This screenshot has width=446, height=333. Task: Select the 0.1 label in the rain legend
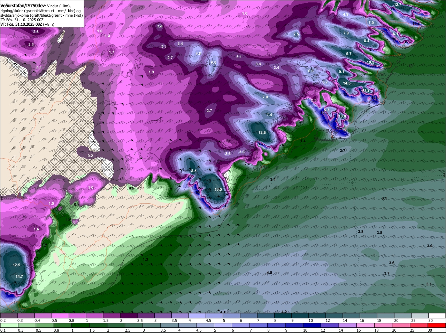click(x=3, y=330)
